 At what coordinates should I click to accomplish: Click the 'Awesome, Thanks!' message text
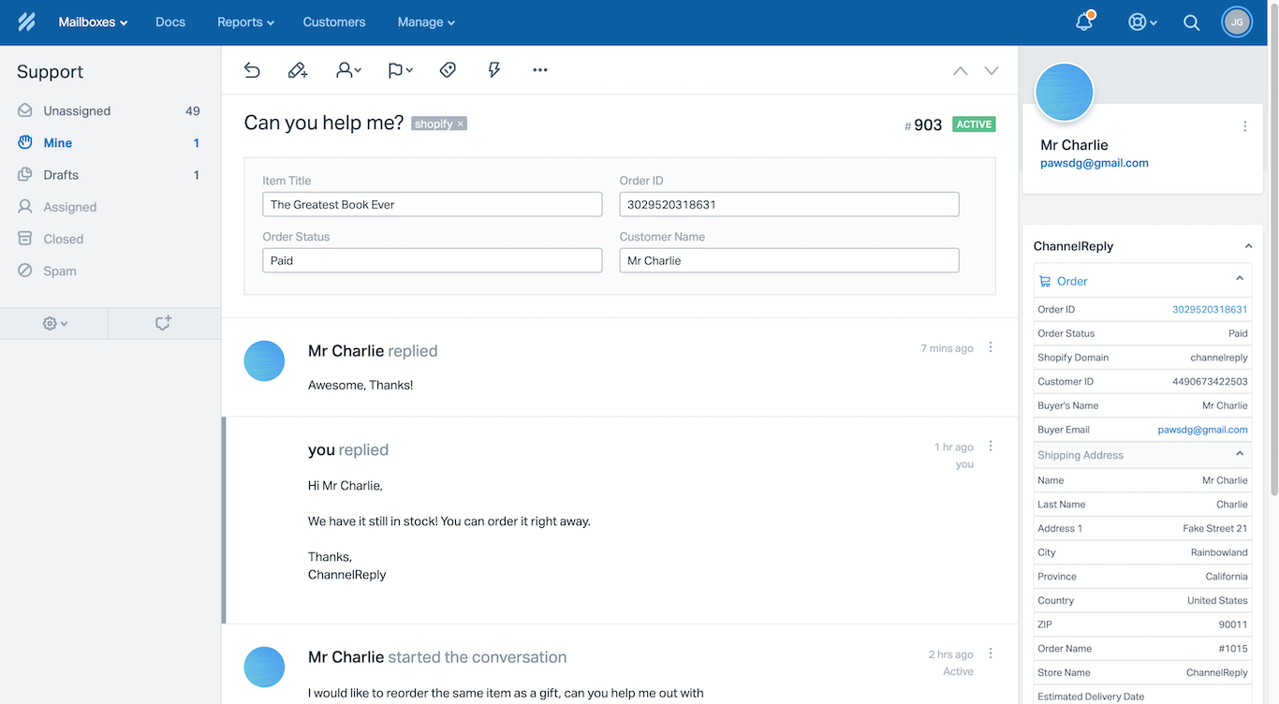(360, 385)
